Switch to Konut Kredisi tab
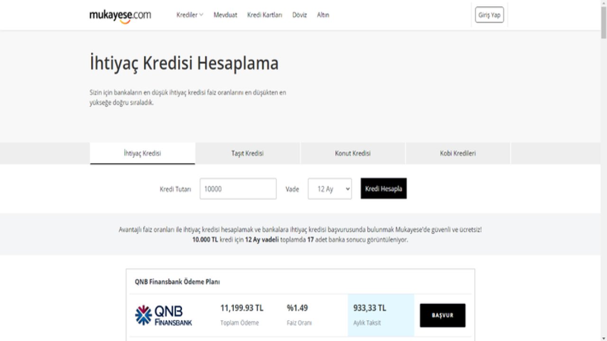Screen dimensions: 607x341 coord(353,153)
